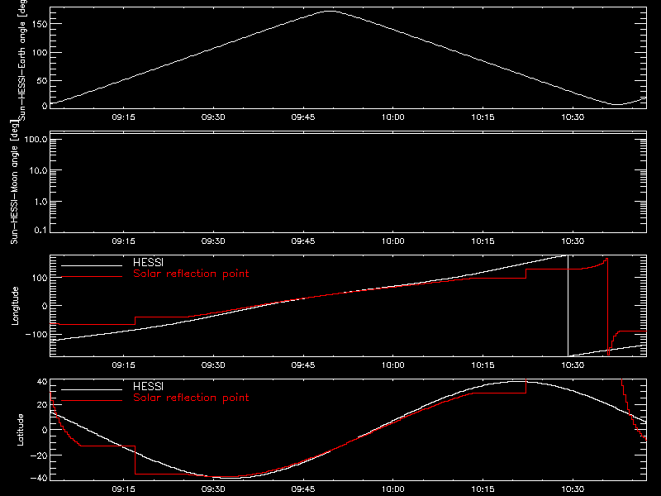
Task: Click HESSI legend label in Longitude plot
Action: pos(149,262)
